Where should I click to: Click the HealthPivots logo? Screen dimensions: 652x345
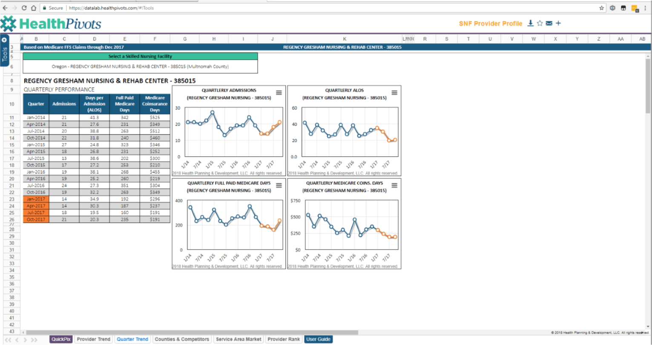coord(51,23)
